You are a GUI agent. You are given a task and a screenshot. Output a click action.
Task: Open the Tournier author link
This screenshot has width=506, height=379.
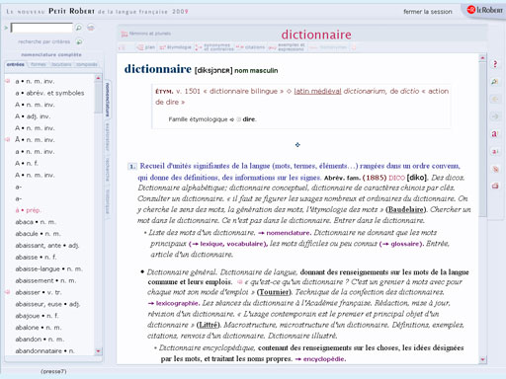pos(274,292)
